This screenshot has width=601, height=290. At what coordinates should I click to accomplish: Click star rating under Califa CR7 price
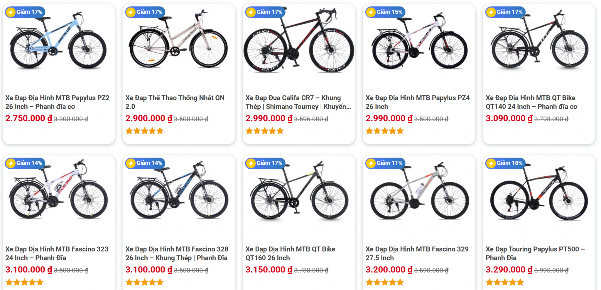[264, 131]
